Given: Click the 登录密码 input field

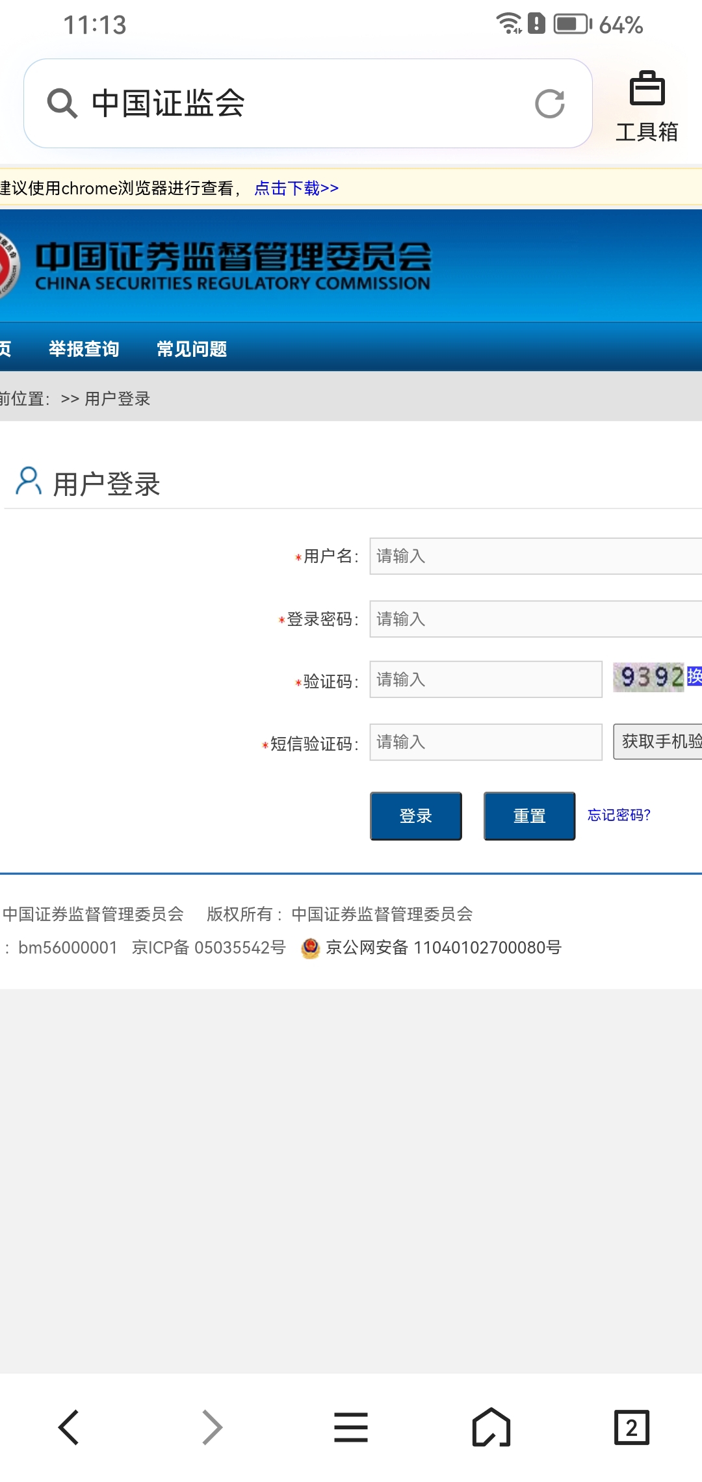Looking at the screenshot, I should (536, 619).
